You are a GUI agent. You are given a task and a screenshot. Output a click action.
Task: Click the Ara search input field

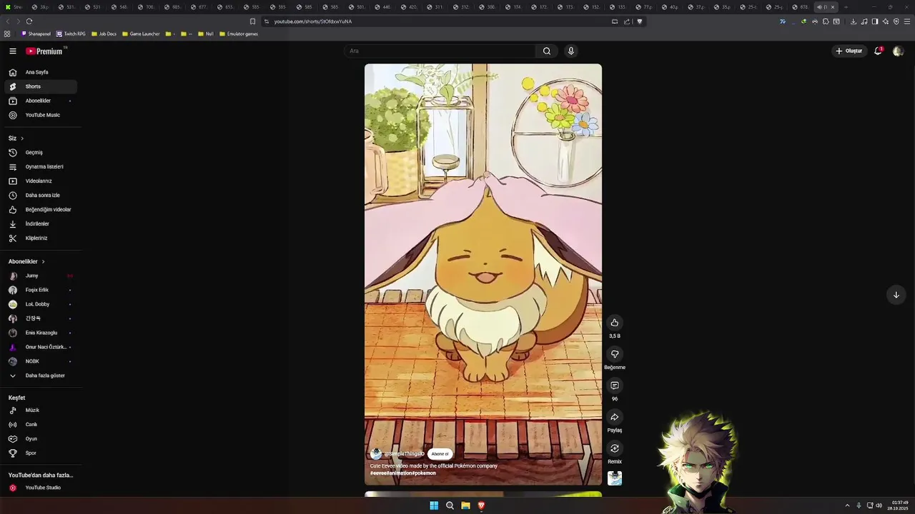click(x=440, y=51)
